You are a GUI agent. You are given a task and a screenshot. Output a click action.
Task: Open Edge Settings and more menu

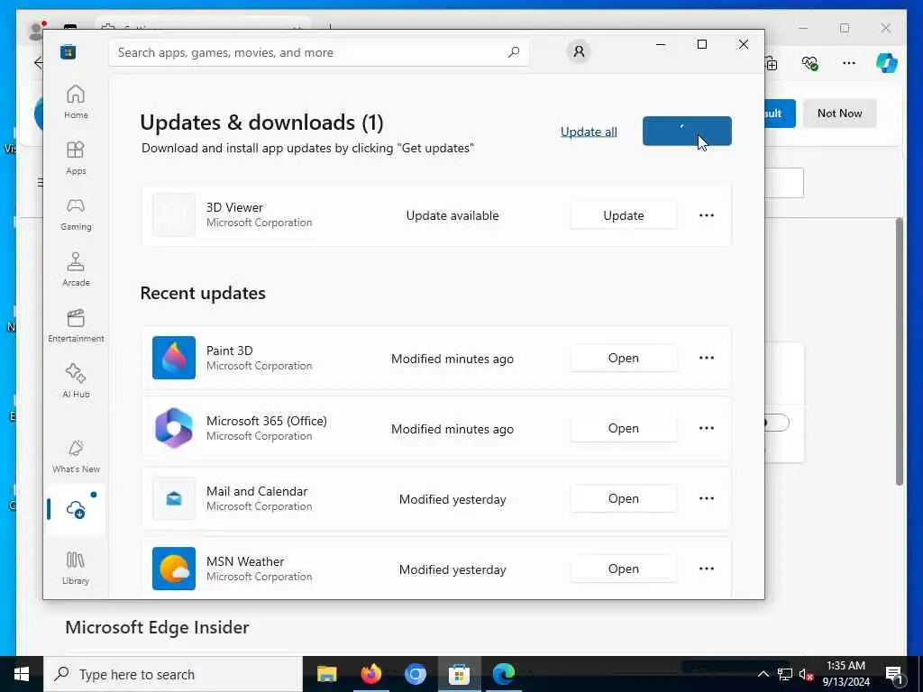point(848,63)
